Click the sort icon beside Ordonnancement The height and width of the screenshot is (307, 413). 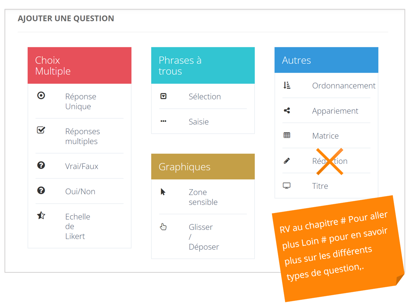click(x=287, y=86)
